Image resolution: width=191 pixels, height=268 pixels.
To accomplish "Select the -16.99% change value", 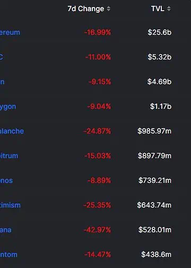I will 98,32.
